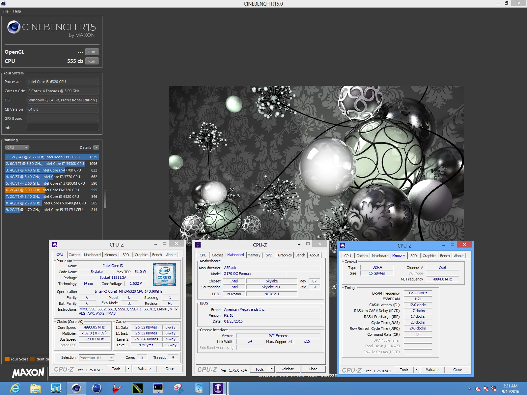Open Action Center flag tray icon

click(x=486, y=389)
